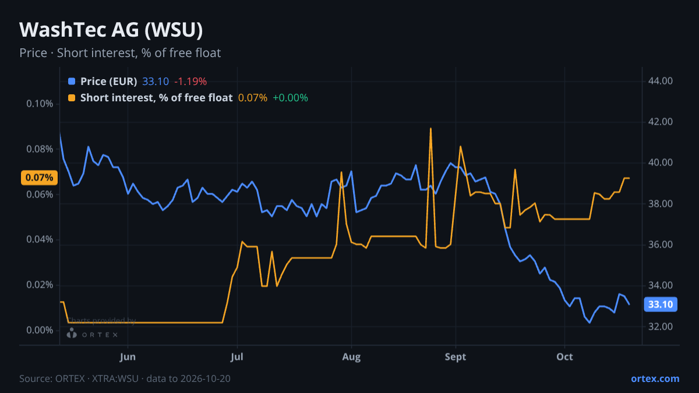
Task: Click the Source: ORTEX footer text
Action: (125, 379)
